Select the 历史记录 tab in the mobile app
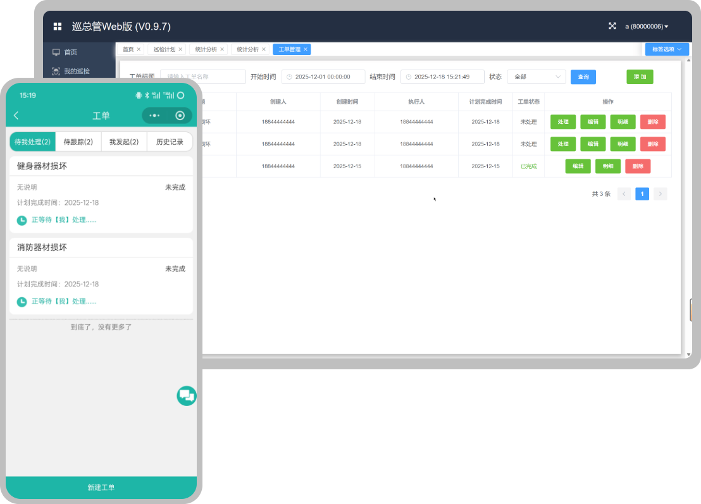701x504 pixels. click(x=170, y=142)
